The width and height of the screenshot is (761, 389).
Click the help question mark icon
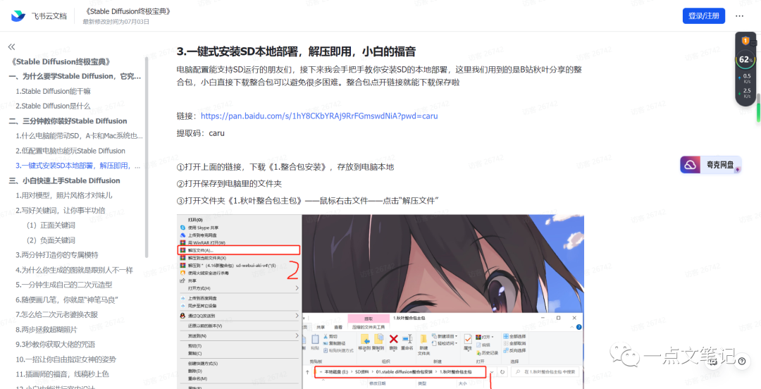coord(741,361)
